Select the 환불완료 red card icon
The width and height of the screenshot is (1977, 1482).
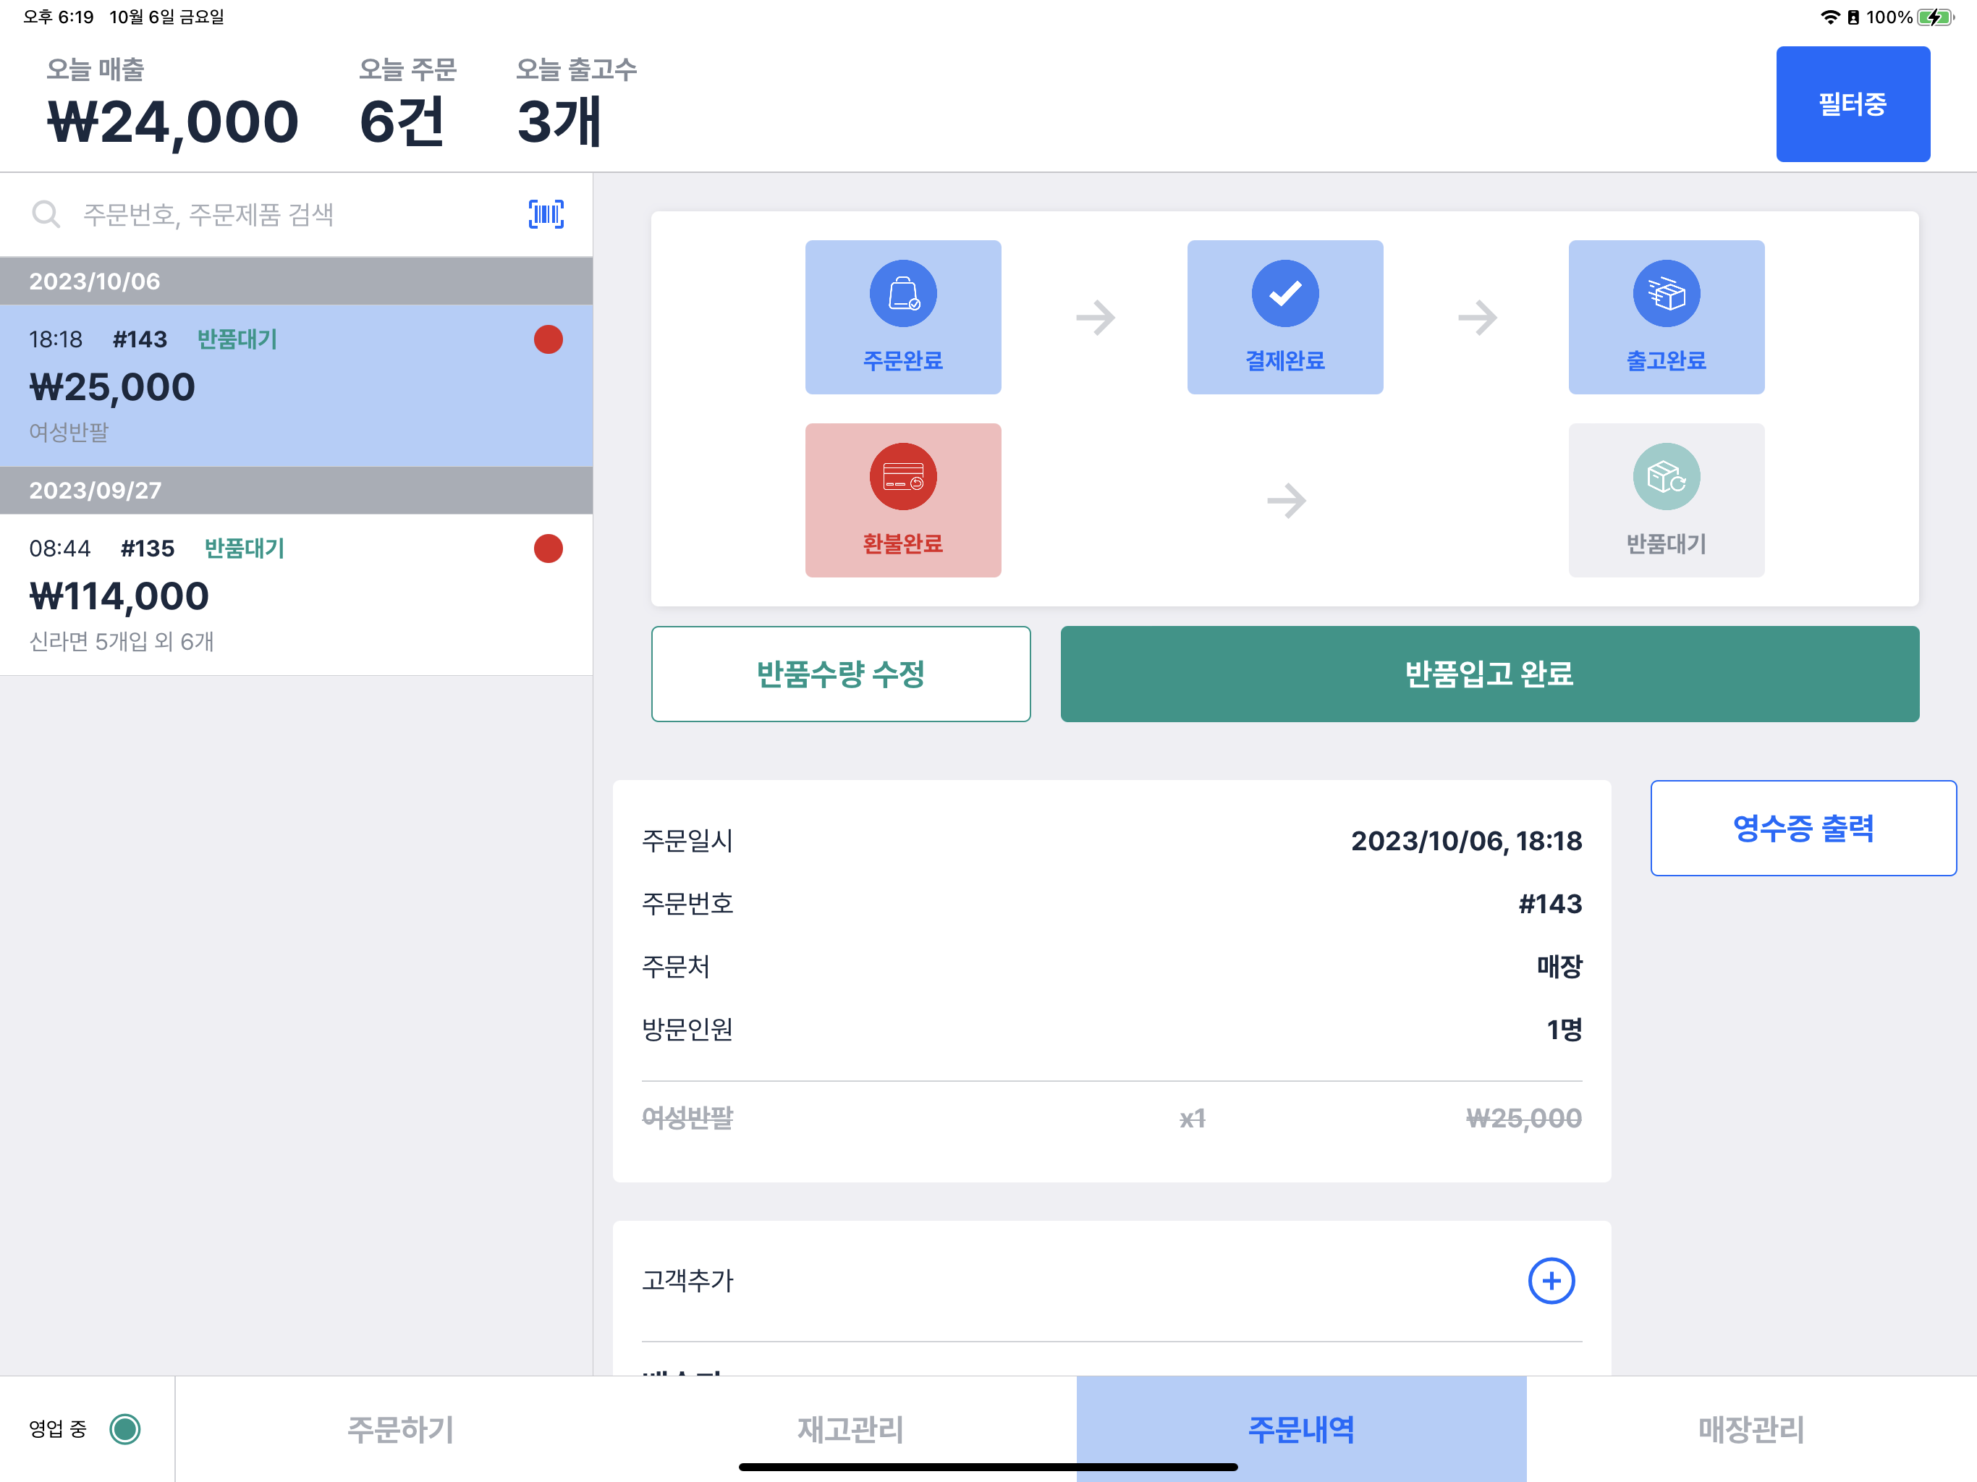click(x=902, y=476)
